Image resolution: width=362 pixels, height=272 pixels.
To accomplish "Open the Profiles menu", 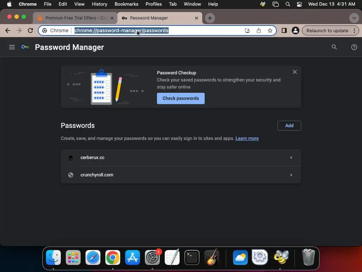I will [153, 4].
